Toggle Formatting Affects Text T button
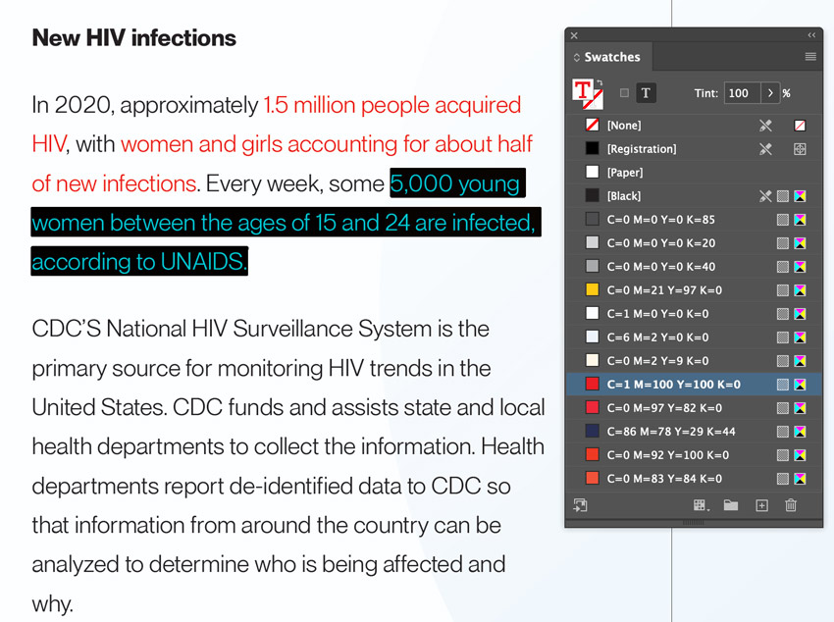Screen dimensions: 834x622 [646, 93]
